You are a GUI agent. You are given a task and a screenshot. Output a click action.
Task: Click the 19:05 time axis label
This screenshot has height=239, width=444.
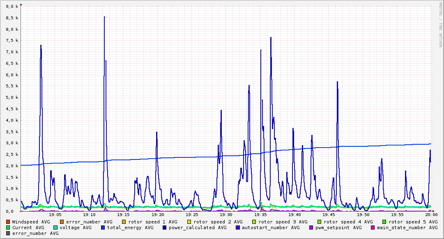click(55, 214)
